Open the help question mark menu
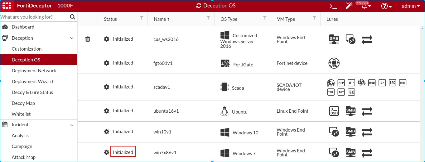The image size is (425, 162). coord(386,6)
